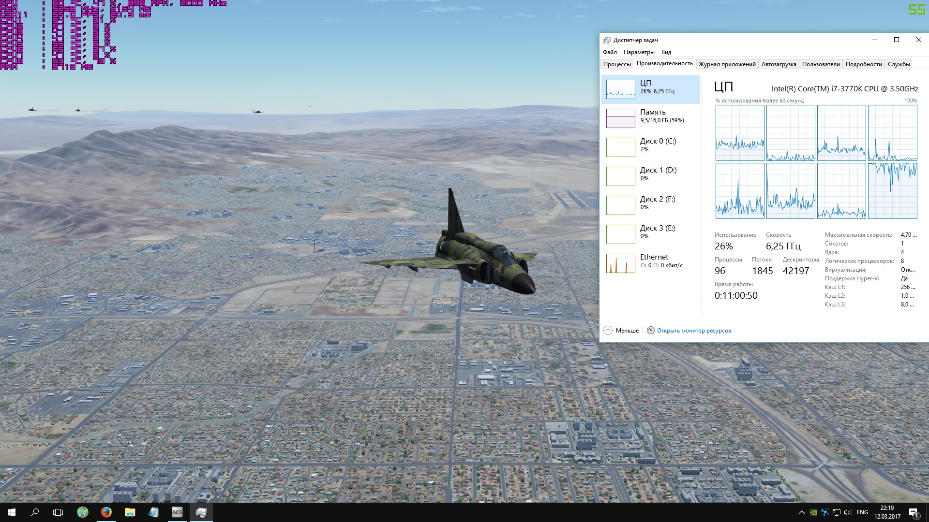
Task: Click the heavily loaded eighth CPU graph
Action: [x=892, y=191]
